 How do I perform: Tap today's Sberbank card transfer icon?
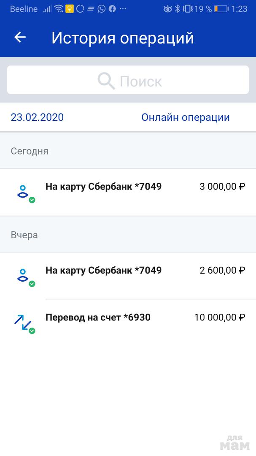point(24,193)
